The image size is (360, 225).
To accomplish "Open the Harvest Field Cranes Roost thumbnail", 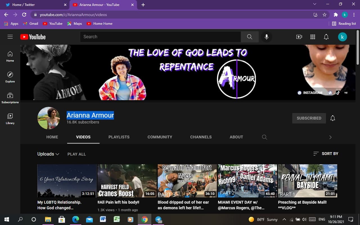I will (127, 181).
